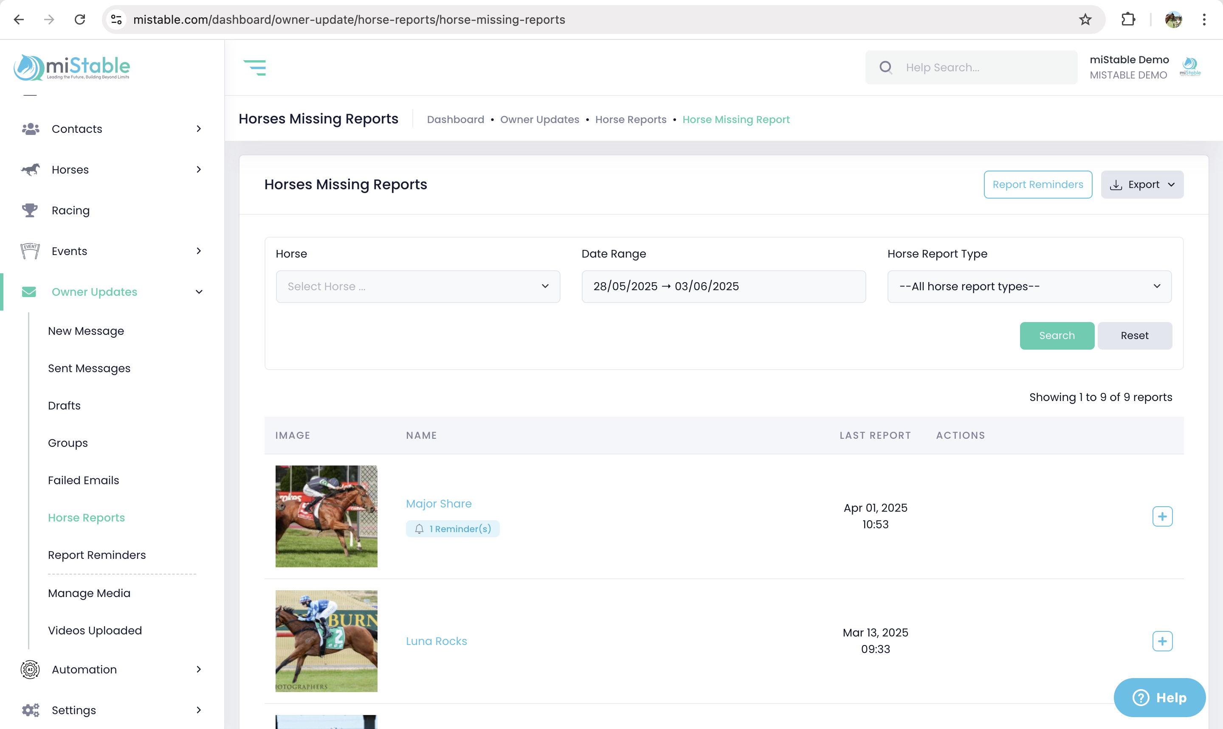Click the plus icon for Luna Rocks
Image resolution: width=1223 pixels, height=729 pixels.
coord(1162,641)
